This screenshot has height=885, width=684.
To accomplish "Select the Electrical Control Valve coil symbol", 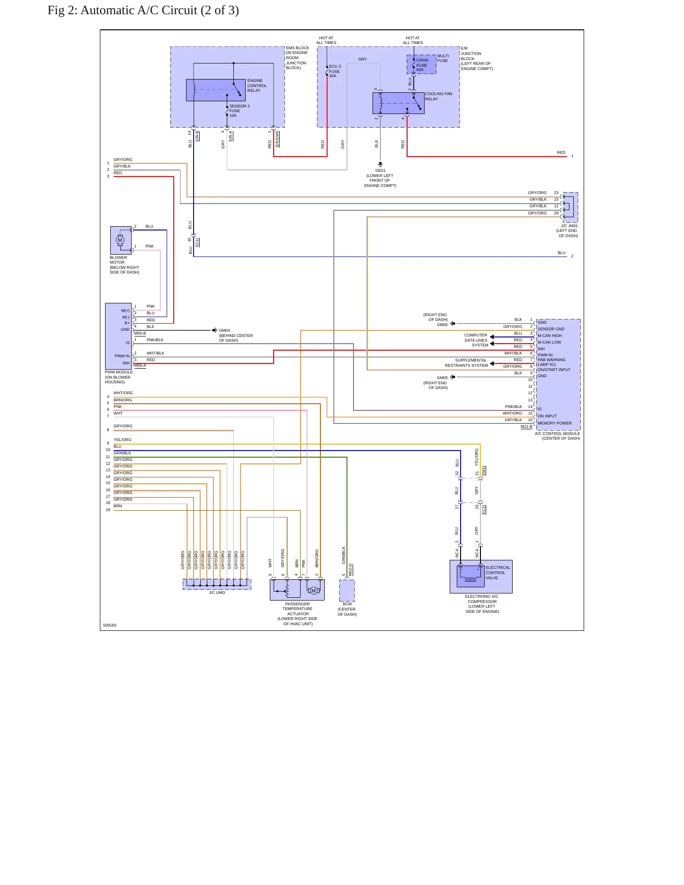I will [x=471, y=576].
